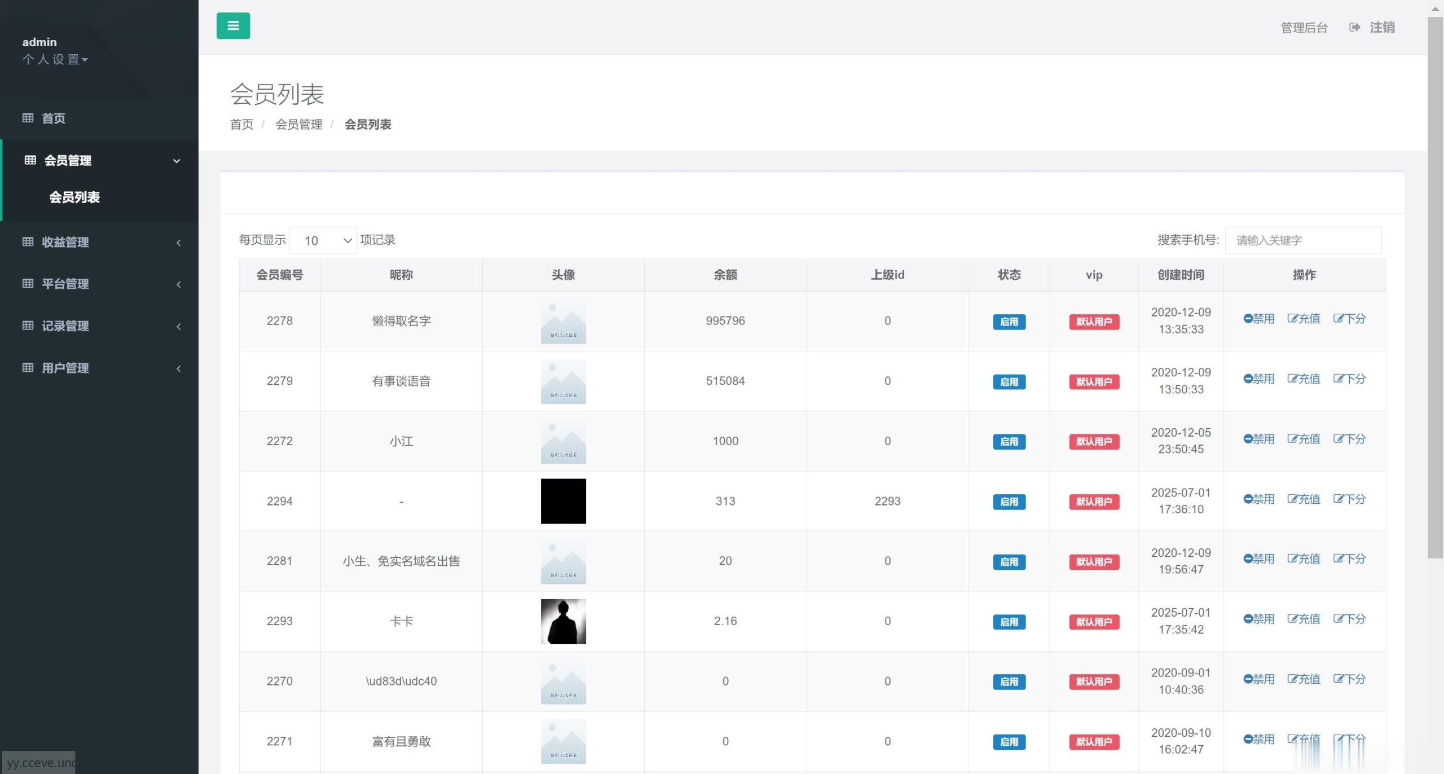Click the 用户管理 sidebar icon
The image size is (1444, 774).
click(28, 368)
